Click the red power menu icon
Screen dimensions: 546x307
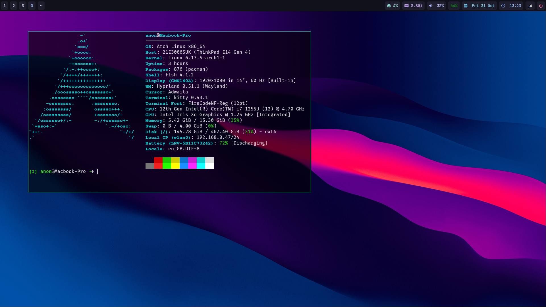coord(541,6)
